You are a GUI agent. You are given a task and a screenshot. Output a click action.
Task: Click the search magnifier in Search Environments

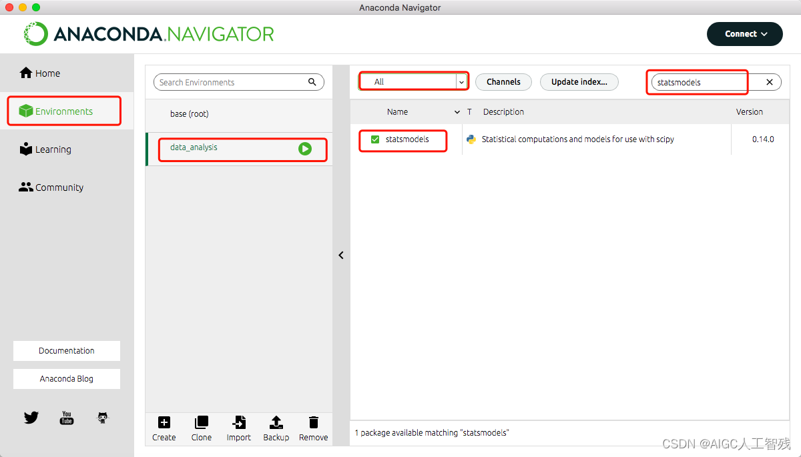pos(312,82)
